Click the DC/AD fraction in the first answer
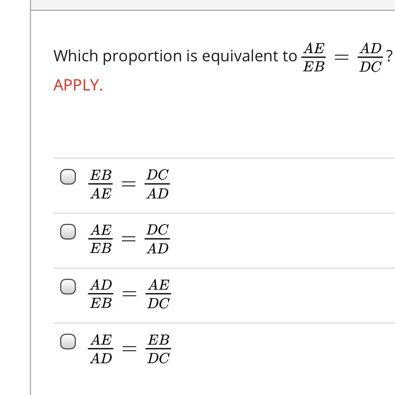The height and width of the screenshot is (395, 395). pos(157,184)
